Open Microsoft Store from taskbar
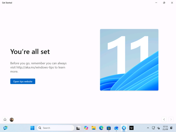The height and width of the screenshot is (132, 176). (109, 128)
